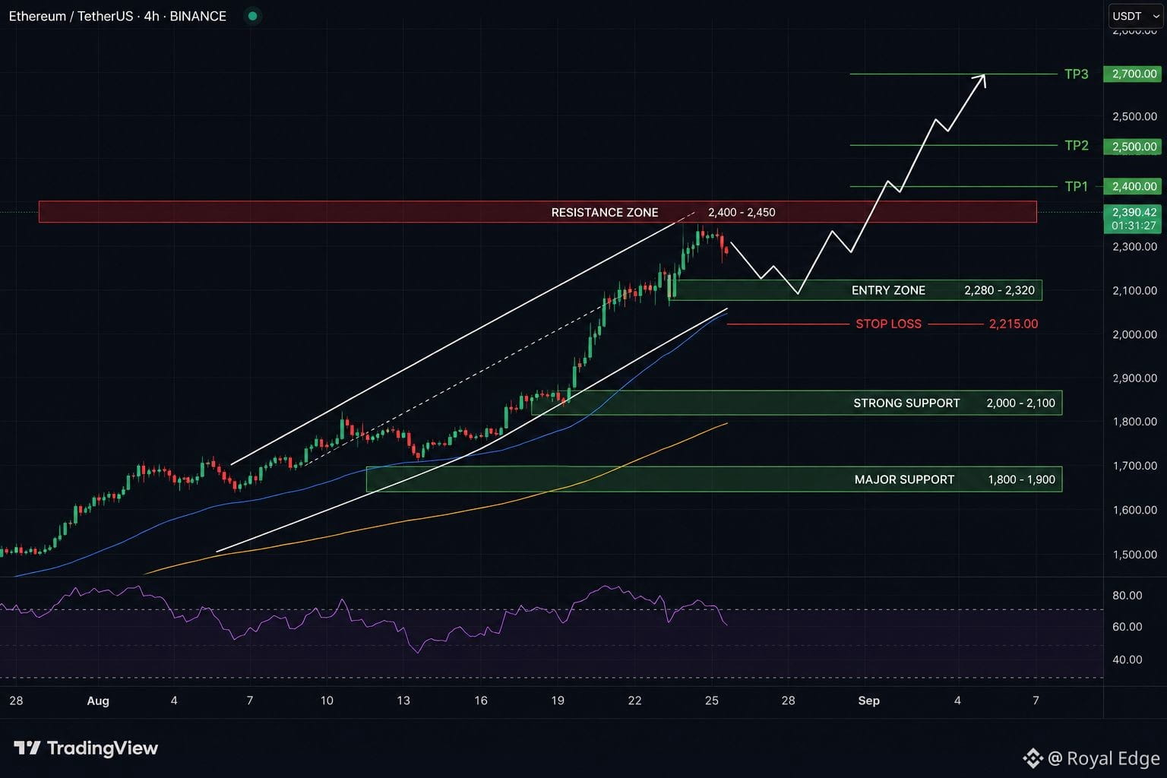This screenshot has height=778, width=1167.
Task: Select the RESISTANCE ZONE text label
Action: pyautogui.click(x=605, y=212)
